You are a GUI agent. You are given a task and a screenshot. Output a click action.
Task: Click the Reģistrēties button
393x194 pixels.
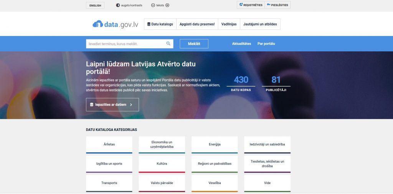(x=251, y=5)
